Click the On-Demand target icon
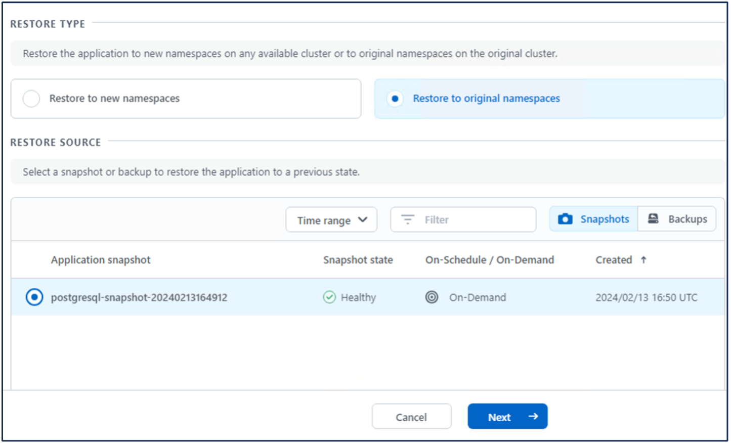The image size is (731, 443). tap(432, 297)
